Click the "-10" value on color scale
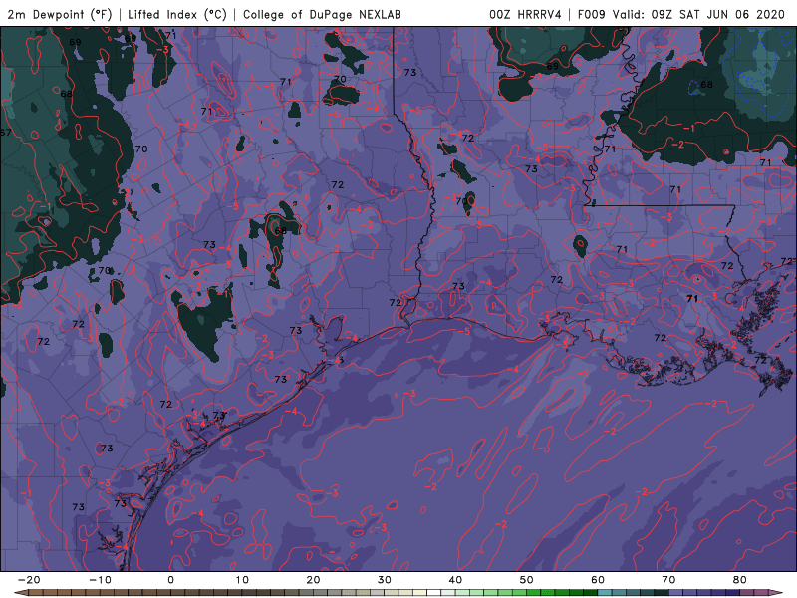The height and width of the screenshot is (598, 797). coord(100,580)
